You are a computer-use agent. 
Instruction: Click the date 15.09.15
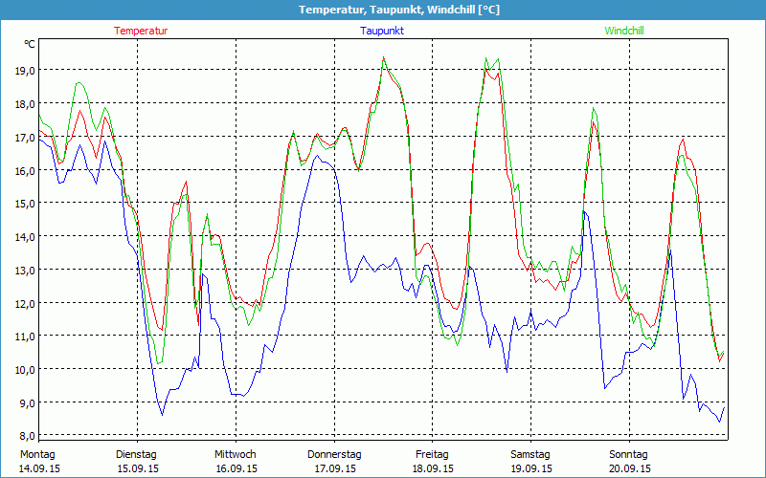(x=138, y=468)
